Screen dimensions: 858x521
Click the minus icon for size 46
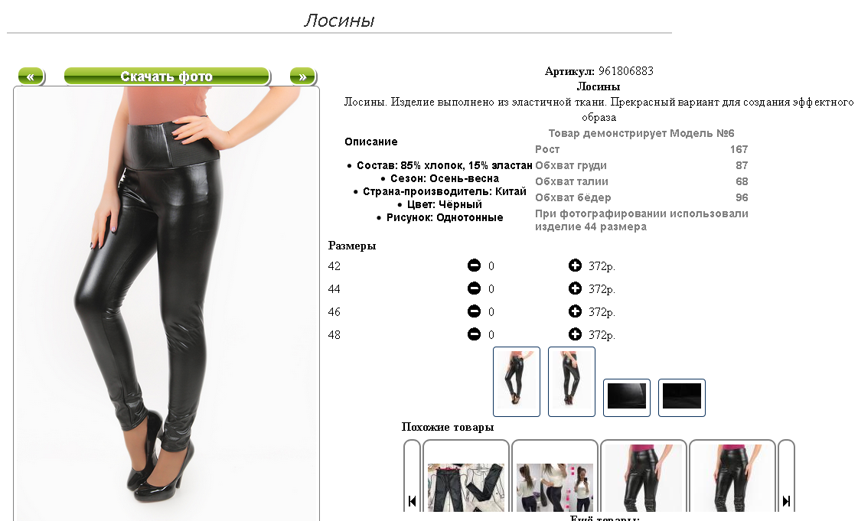pos(474,311)
